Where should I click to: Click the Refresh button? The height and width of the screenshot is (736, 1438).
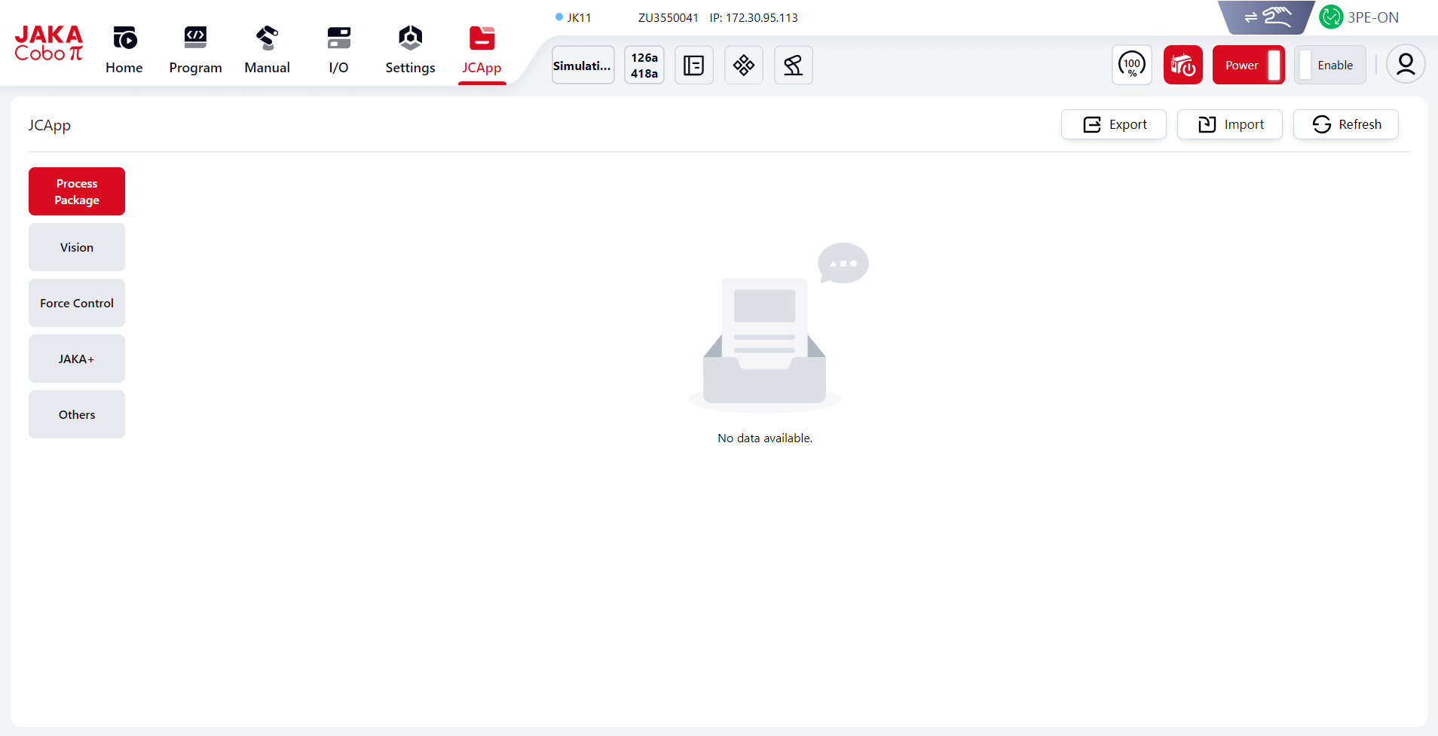coord(1345,124)
